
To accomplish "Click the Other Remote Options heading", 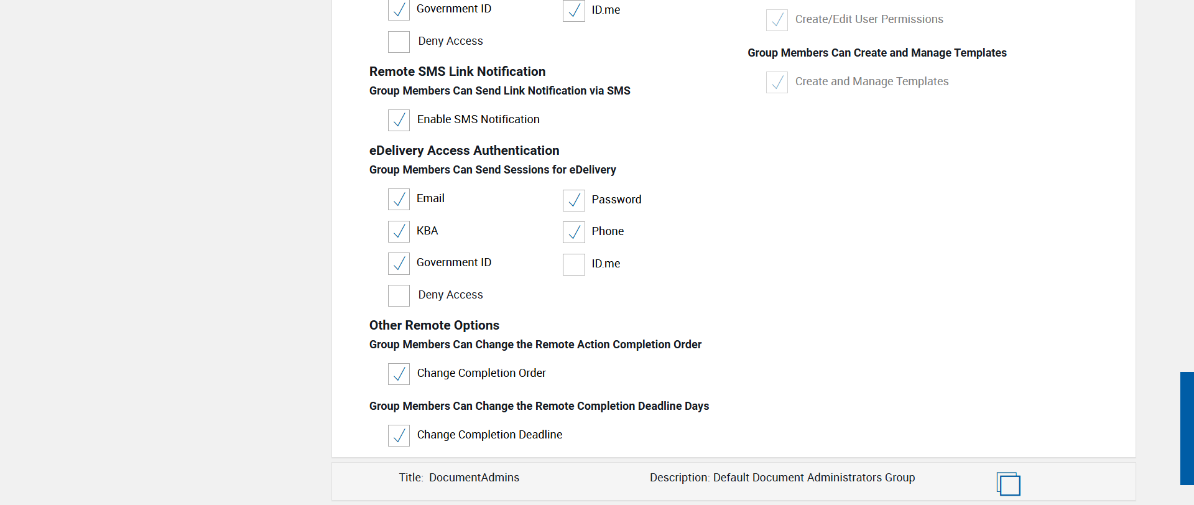I will coord(434,325).
